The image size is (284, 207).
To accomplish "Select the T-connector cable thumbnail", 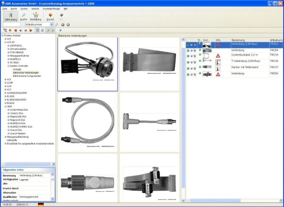I will [149, 122].
